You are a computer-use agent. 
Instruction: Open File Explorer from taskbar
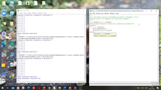[60, 88]
